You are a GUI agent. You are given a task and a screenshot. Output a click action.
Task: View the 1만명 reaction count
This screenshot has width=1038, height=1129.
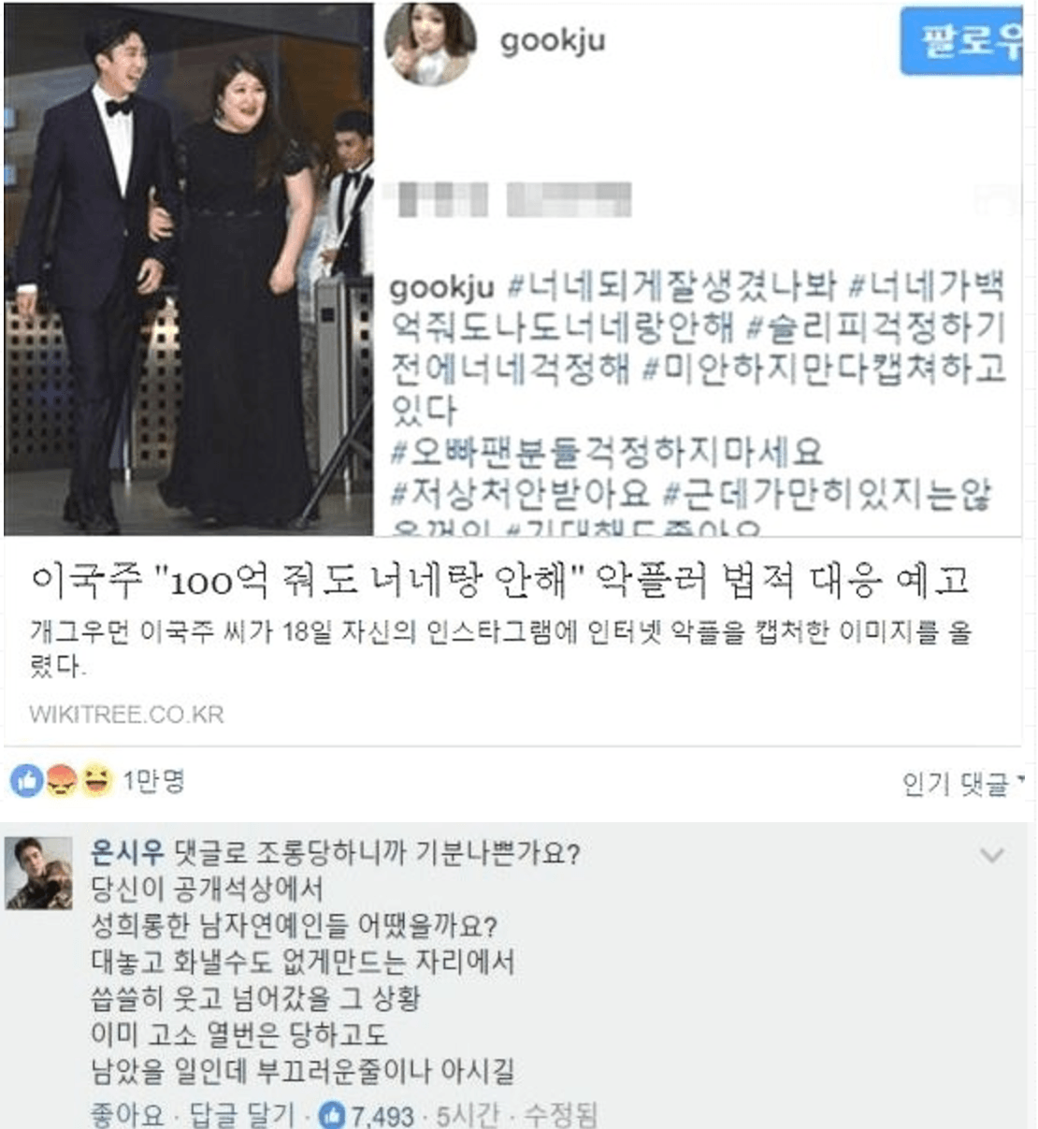(154, 780)
